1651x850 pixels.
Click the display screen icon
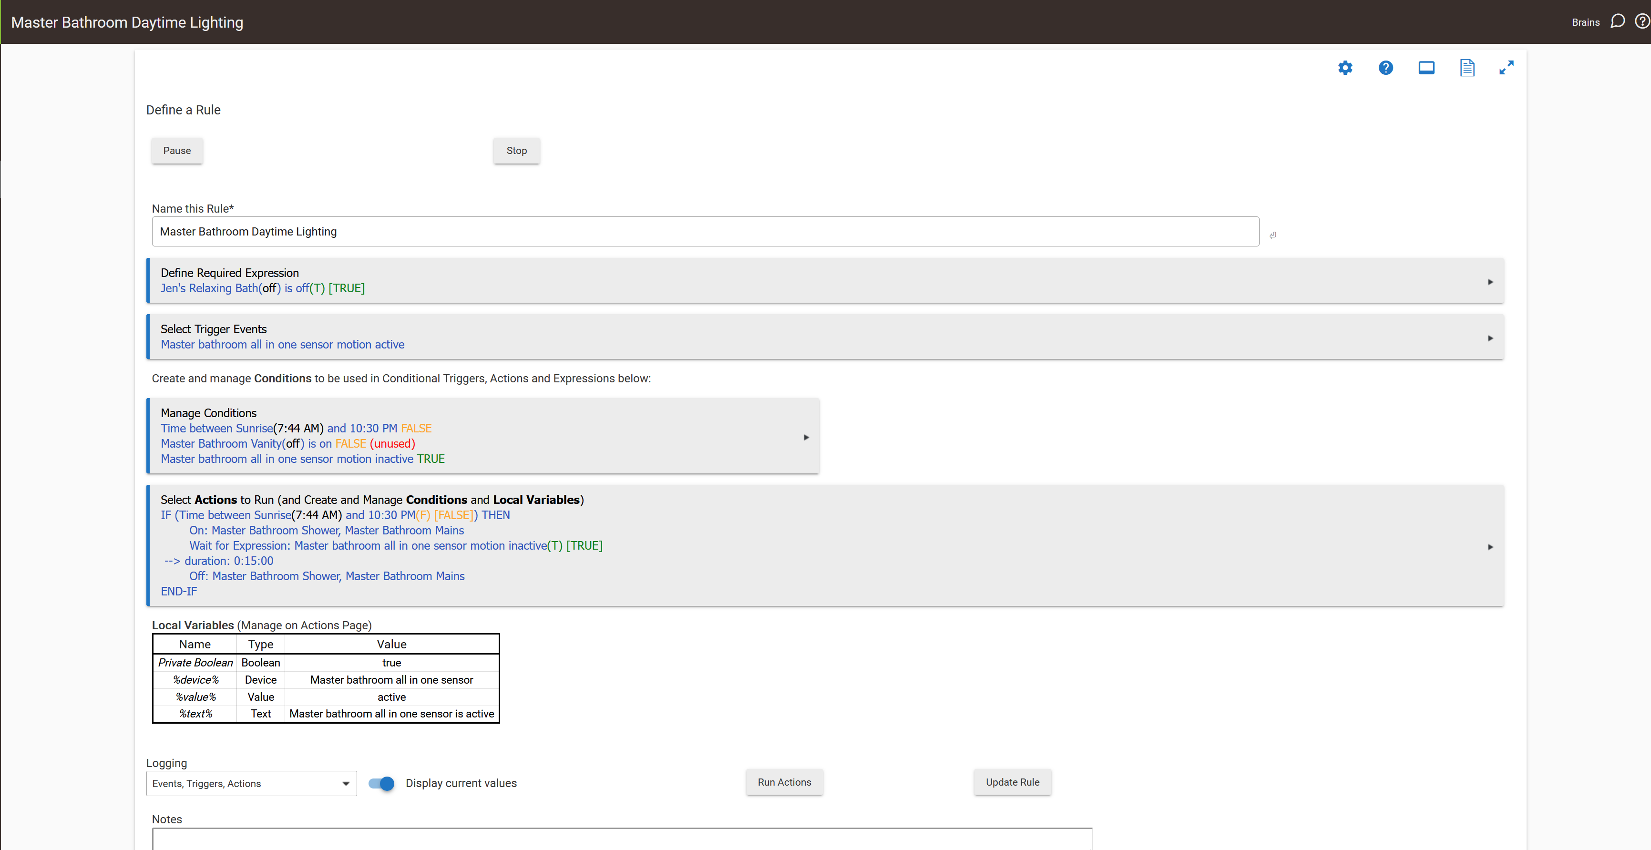[x=1426, y=68]
